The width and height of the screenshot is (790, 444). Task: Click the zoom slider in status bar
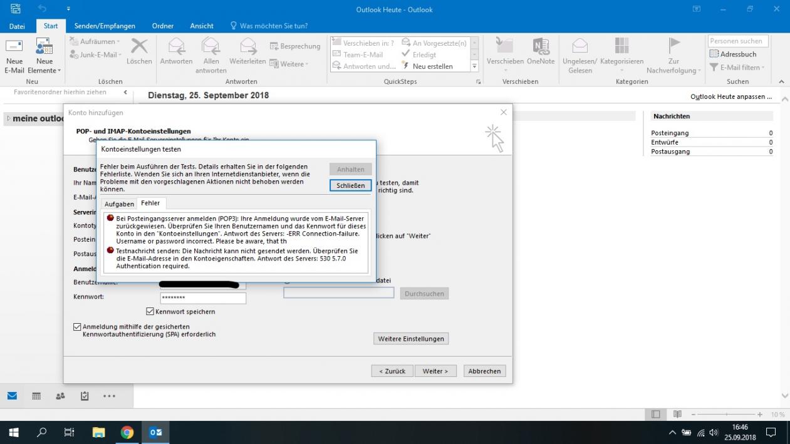click(x=727, y=415)
